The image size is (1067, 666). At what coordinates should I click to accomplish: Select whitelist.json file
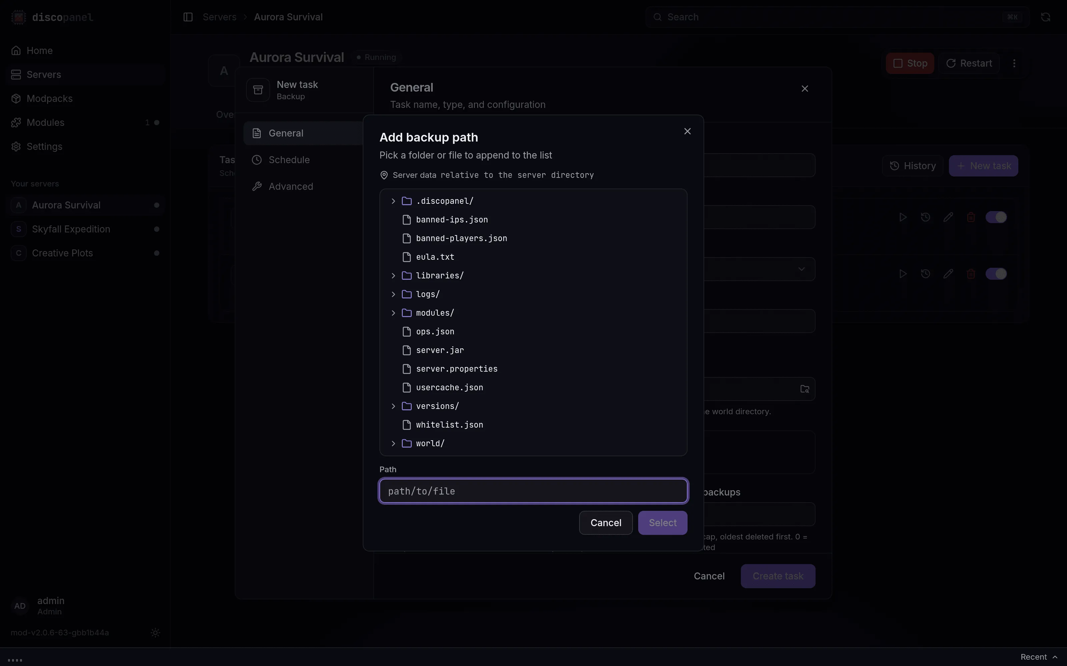(533, 425)
